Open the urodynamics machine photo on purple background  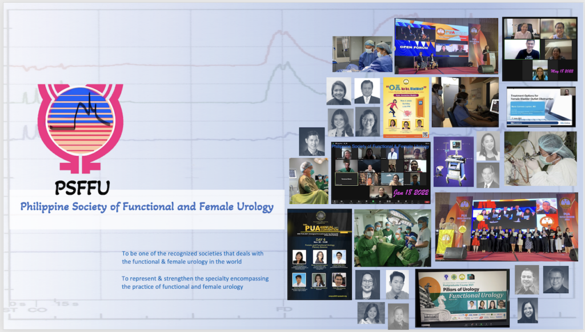pos(454,162)
